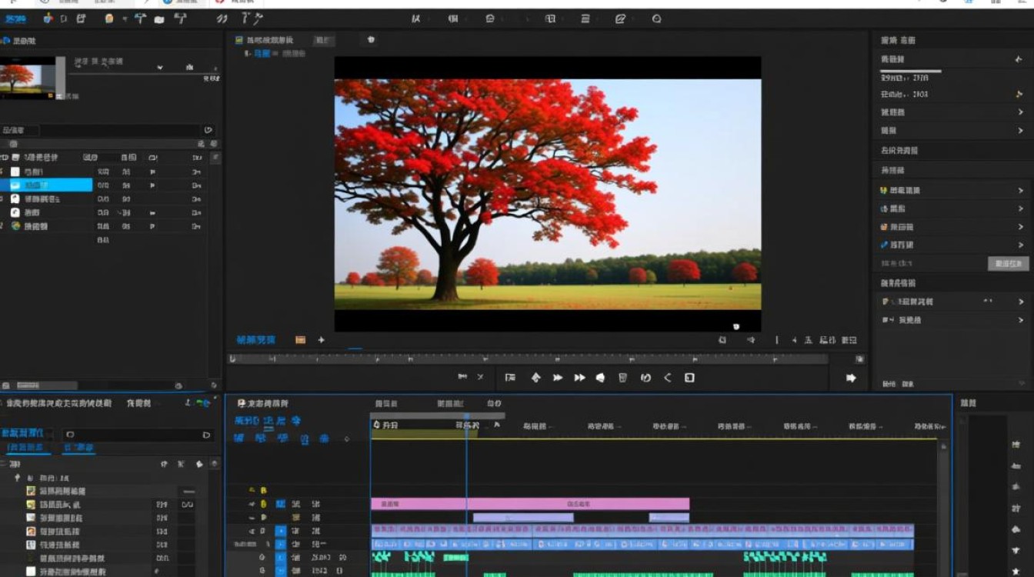Image resolution: width=1034 pixels, height=577 pixels.
Task: Click the trash bin icon in transport controls
Action: (623, 378)
